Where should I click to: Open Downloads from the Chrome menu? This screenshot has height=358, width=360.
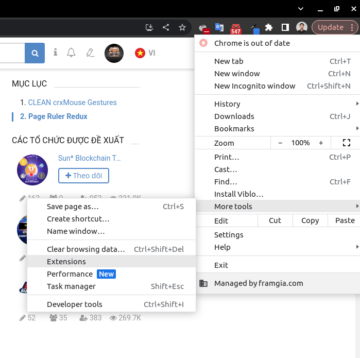point(278,116)
